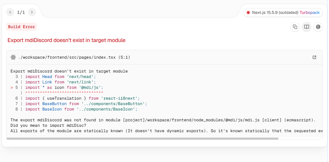Open the ./workspace/frontend/src/pages/index.tsx file path
The height and width of the screenshot is (162, 329).
(x=73, y=57)
